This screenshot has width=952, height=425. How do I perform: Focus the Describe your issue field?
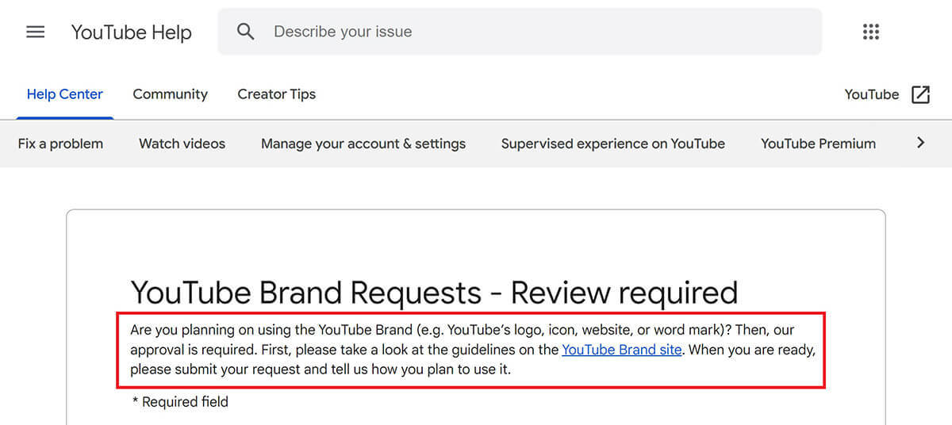click(520, 32)
